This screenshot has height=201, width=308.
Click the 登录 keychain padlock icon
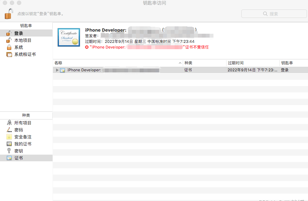pyautogui.click(x=9, y=33)
